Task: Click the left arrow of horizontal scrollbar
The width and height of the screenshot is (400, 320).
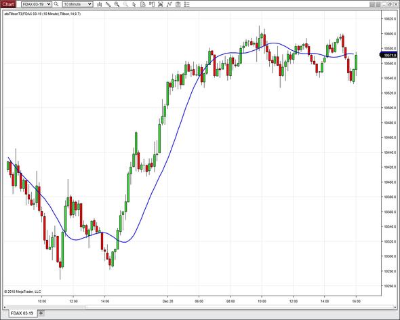Action: [x=5, y=307]
